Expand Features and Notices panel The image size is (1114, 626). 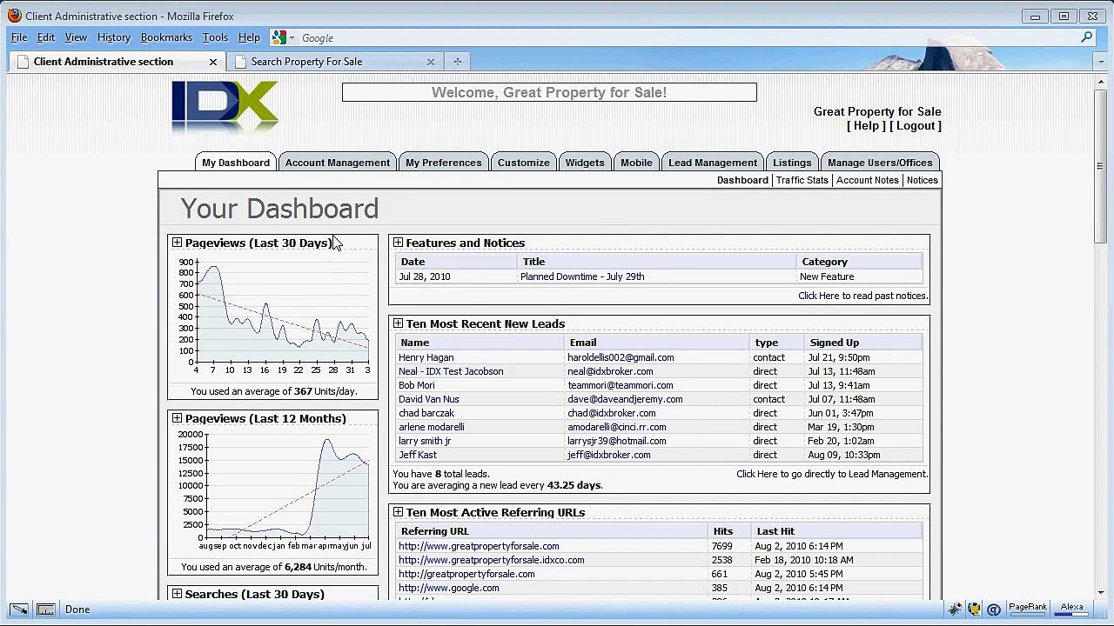[x=398, y=243]
